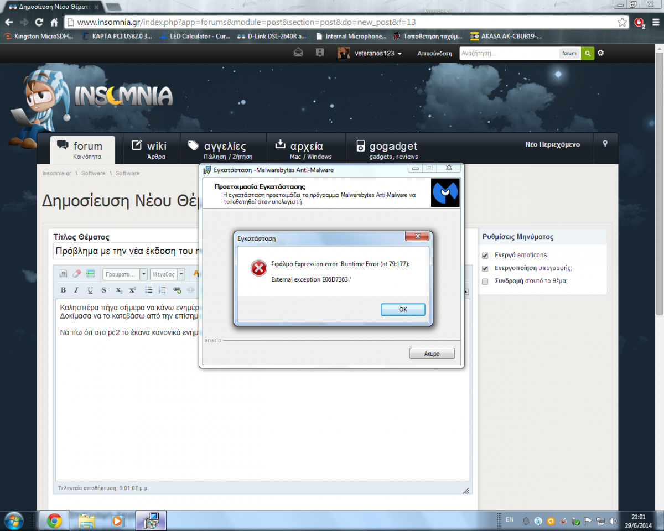
Task: Click the media player taskbar icon
Action: click(x=118, y=521)
